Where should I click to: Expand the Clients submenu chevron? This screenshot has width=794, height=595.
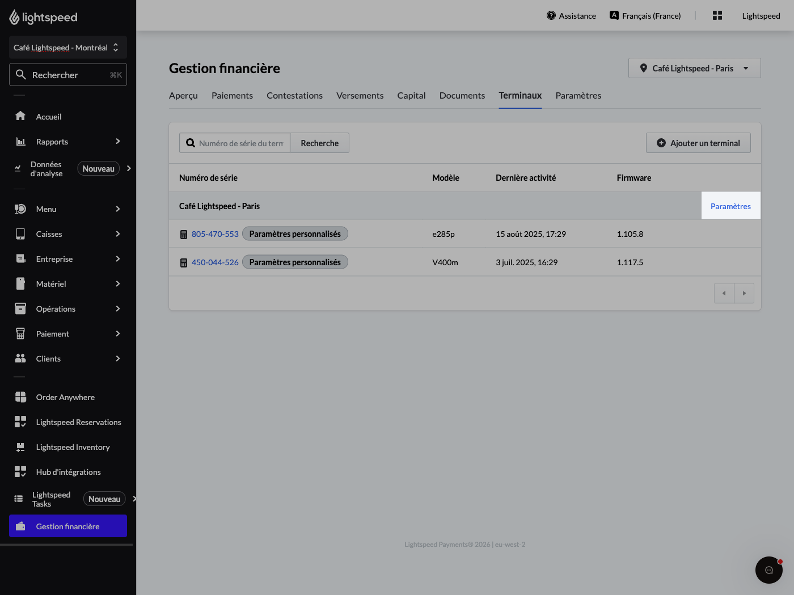point(118,359)
